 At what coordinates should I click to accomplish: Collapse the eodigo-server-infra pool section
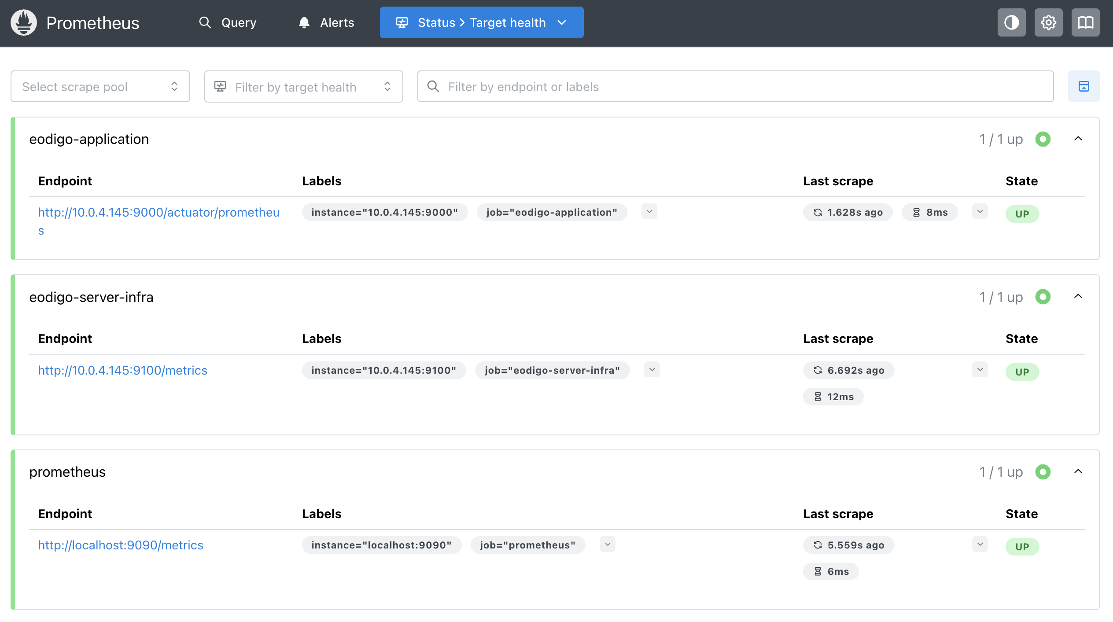[1078, 297]
